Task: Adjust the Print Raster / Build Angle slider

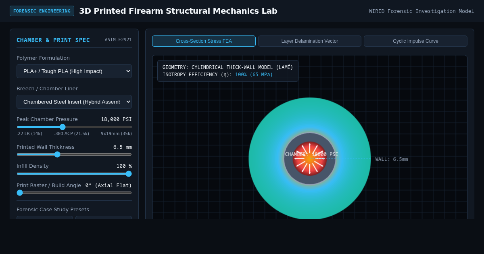Action: click(x=74, y=193)
